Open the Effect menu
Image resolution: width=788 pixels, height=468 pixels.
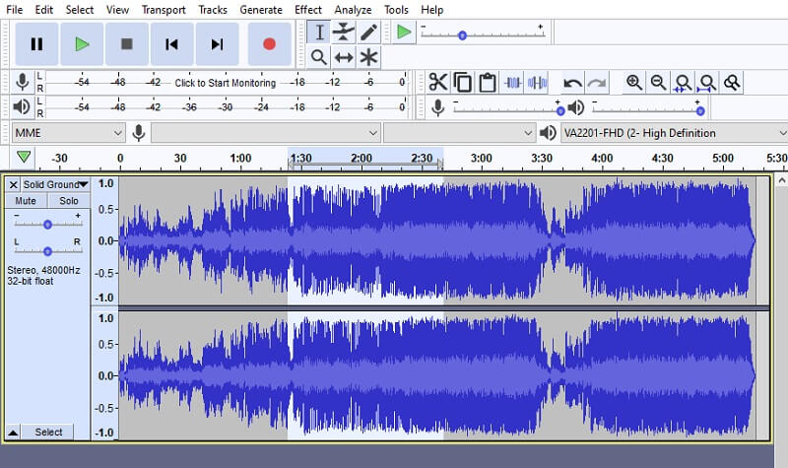[x=307, y=9]
